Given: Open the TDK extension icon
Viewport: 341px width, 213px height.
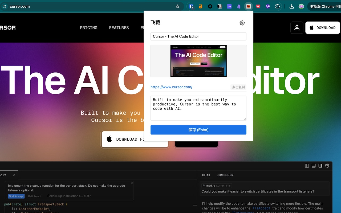Looking at the screenshot, I should [x=229, y=6].
